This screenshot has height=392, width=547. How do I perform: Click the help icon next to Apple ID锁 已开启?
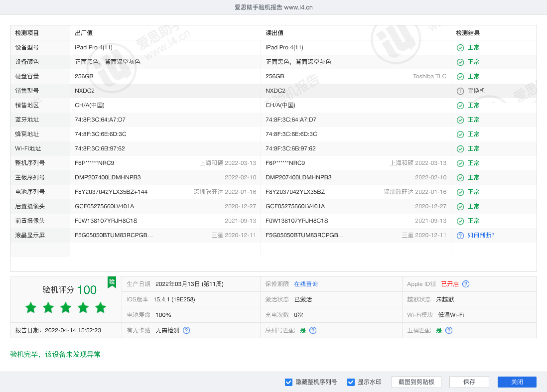(x=466, y=284)
